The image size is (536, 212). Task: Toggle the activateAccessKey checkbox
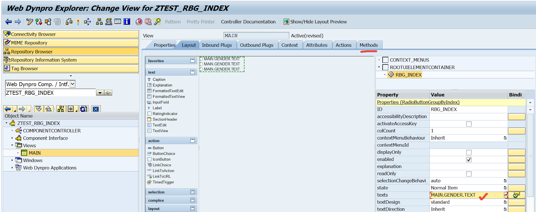point(469,124)
